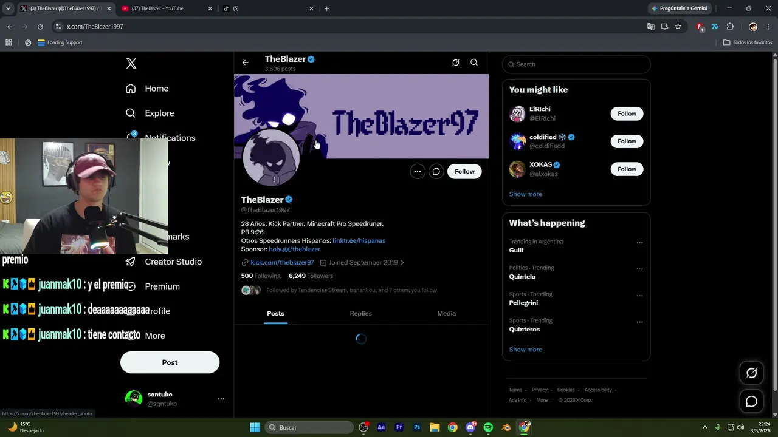Screen dimensions: 778x437
Task: Open more options for Gulli trend
Action: [639, 243]
